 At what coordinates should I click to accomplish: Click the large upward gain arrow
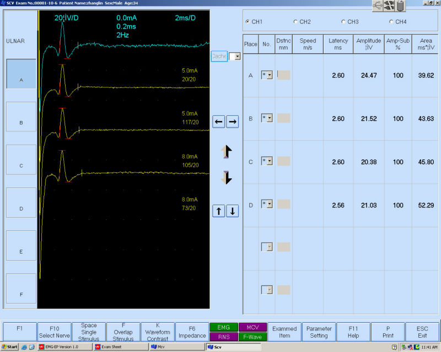227,152
